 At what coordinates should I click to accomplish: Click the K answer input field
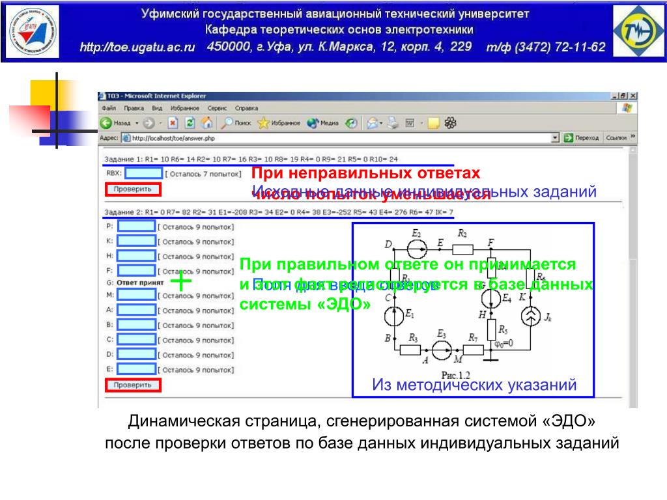tap(137, 241)
